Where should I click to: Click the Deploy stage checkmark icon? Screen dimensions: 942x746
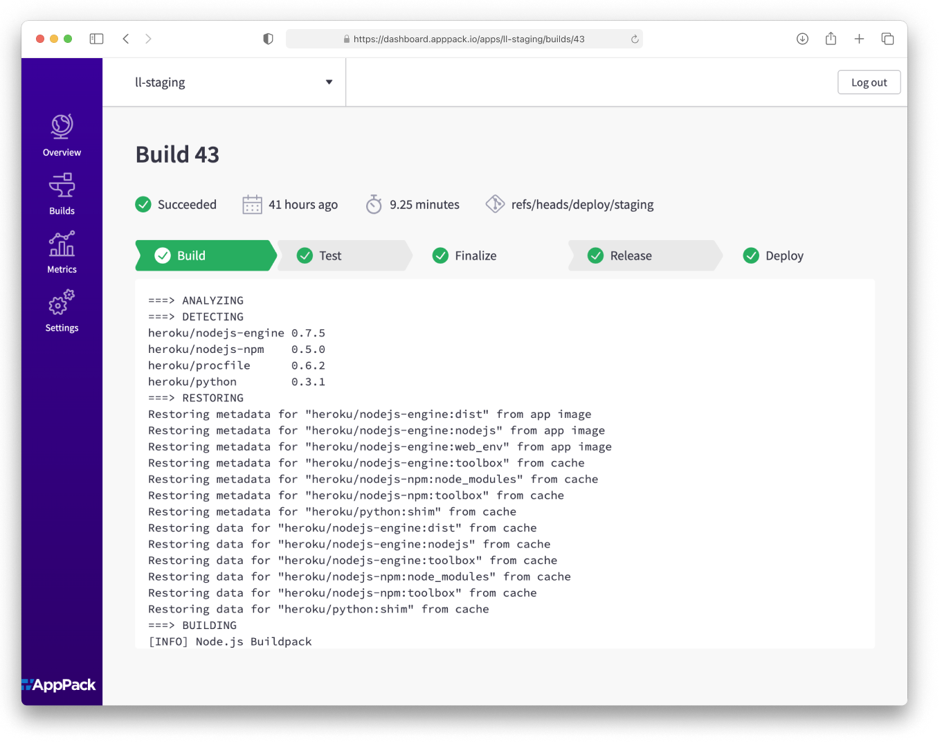coord(751,255)
